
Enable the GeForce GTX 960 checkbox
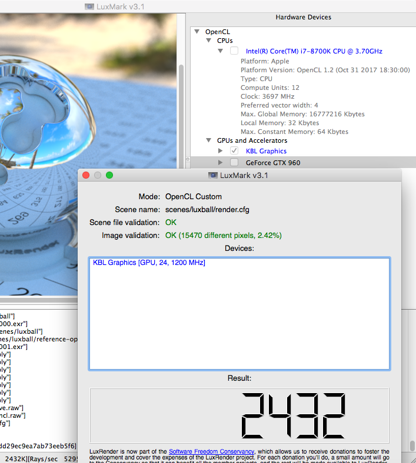click(x=234, y=162)
